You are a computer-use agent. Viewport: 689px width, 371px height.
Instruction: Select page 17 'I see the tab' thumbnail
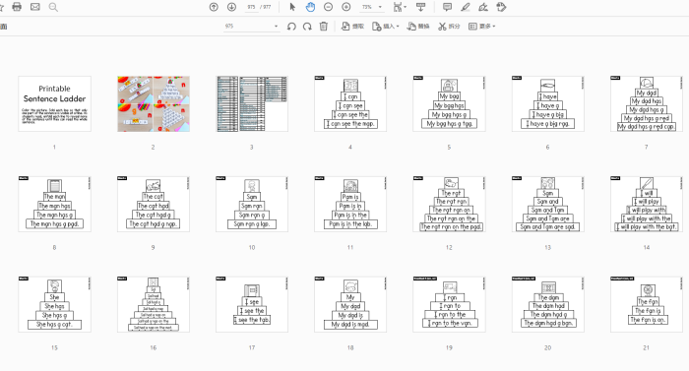point(252,304)
